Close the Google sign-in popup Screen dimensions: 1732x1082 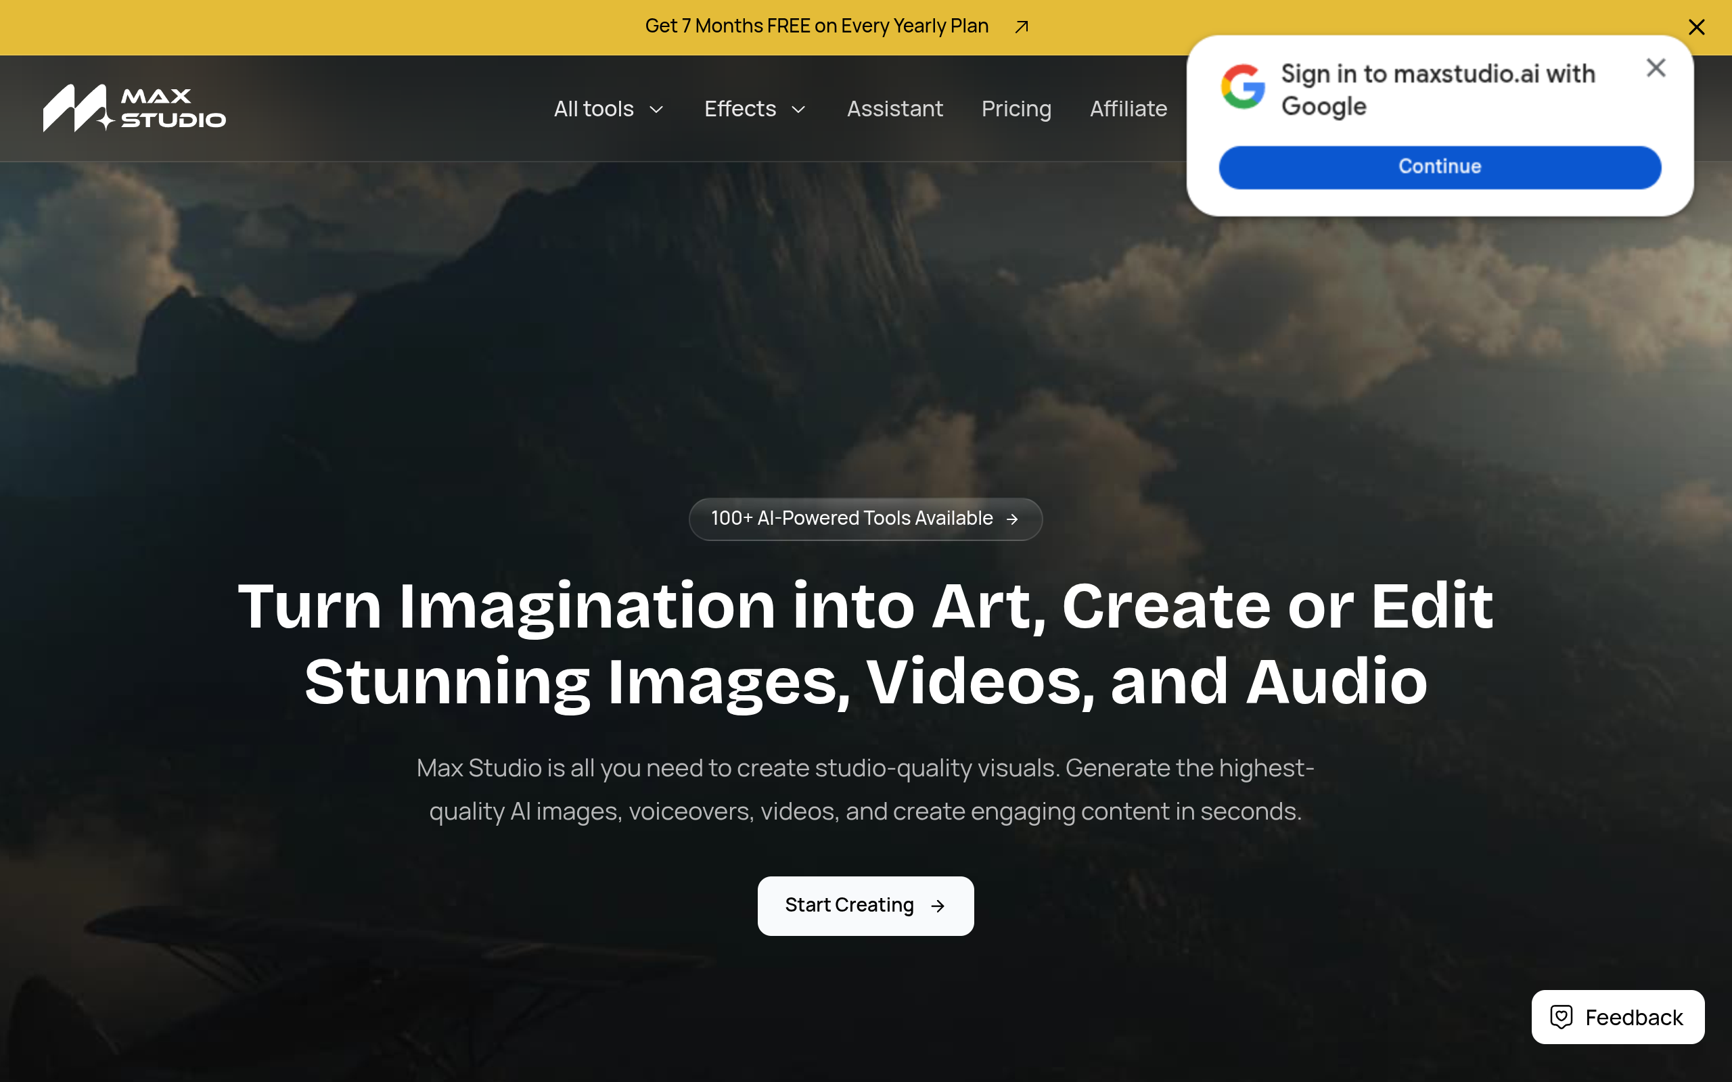tap(1656, 68)
